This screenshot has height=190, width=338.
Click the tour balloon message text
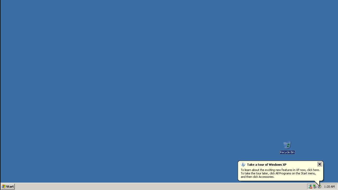pyautogui.click(x=280, y=173)
